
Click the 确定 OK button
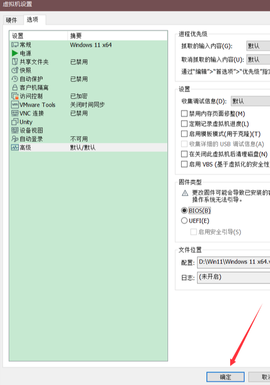225,377
